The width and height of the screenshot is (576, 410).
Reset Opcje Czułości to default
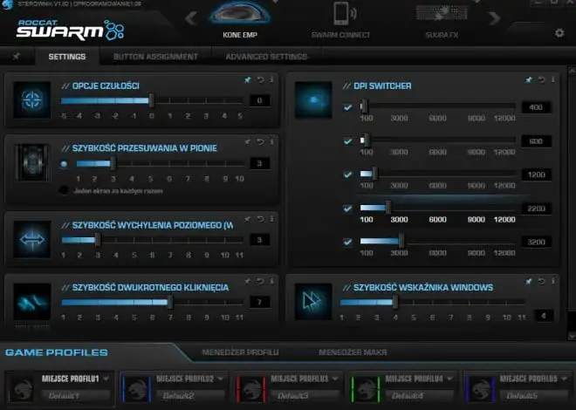click(x=260, y=79)
